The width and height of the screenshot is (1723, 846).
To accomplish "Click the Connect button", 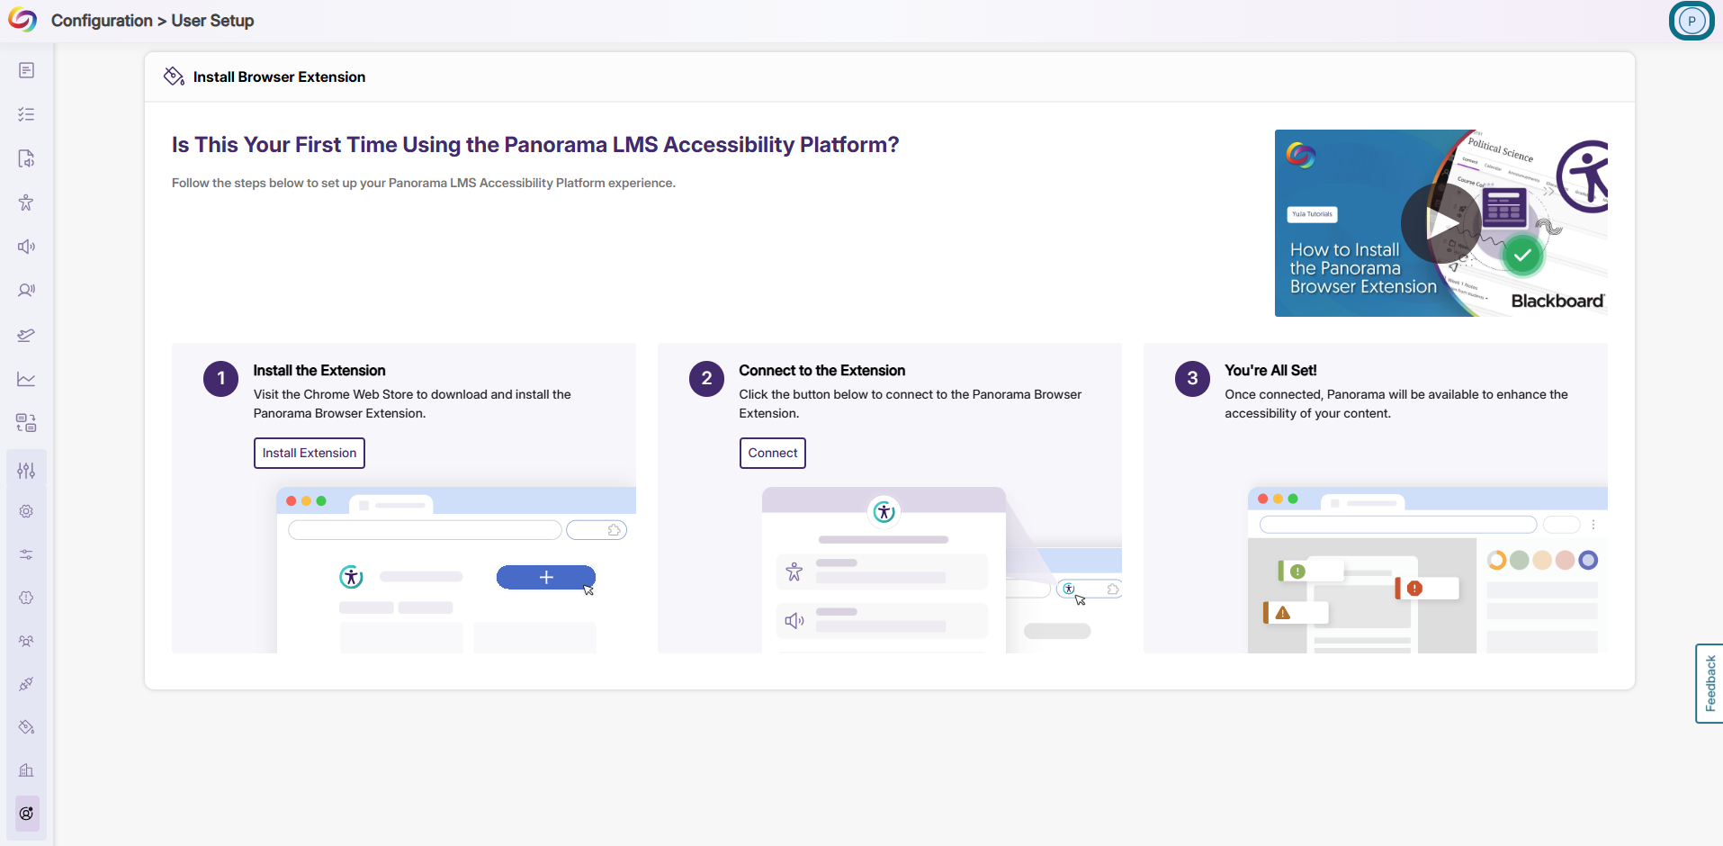I will (773, 453).
